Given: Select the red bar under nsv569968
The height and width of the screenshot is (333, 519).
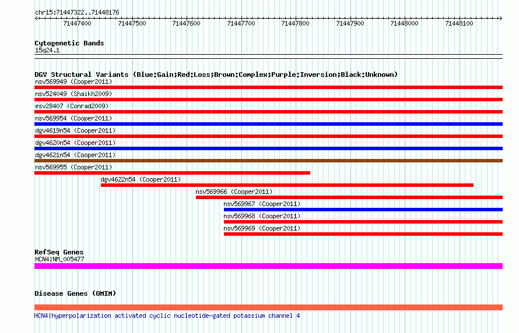Looking at the screenshot, I should point(363,222).
